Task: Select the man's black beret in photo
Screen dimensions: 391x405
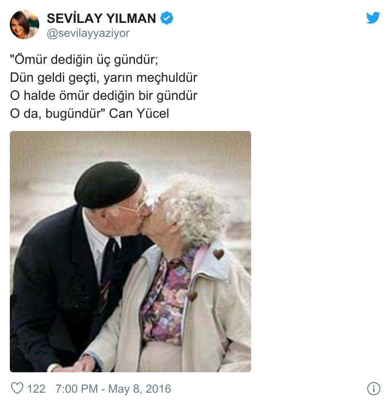Action: [108, 184]
